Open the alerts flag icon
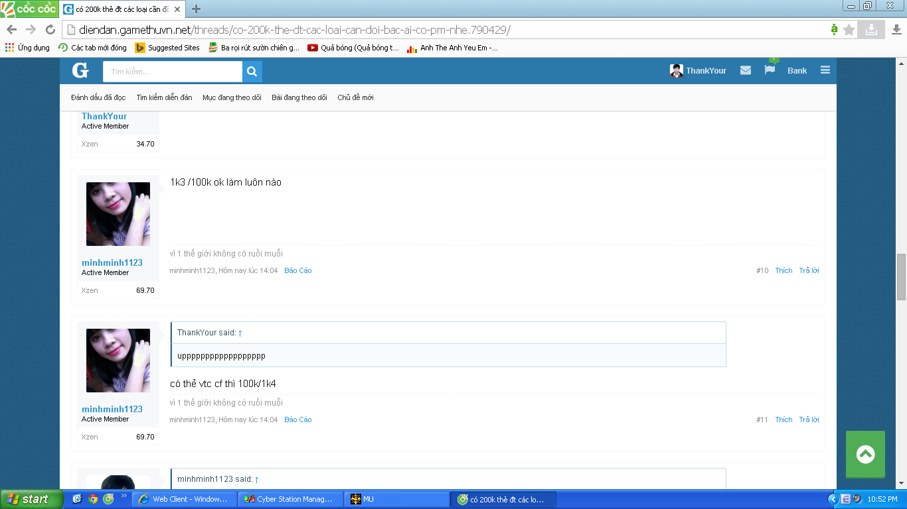Screen dimensions: 907x509 770,70
